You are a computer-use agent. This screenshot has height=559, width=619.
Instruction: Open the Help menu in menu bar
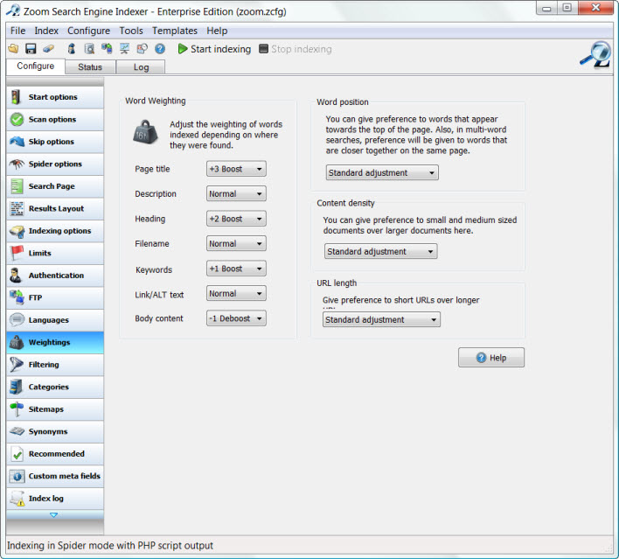point(217,31)
